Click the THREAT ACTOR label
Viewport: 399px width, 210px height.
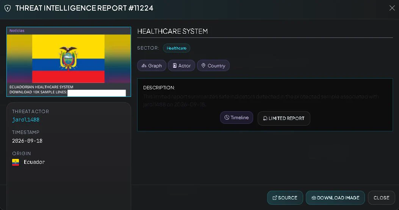pyautogui.click(x=31, y=111)
